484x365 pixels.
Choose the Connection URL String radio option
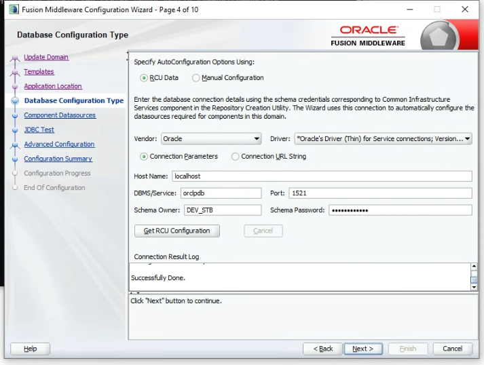235,157
